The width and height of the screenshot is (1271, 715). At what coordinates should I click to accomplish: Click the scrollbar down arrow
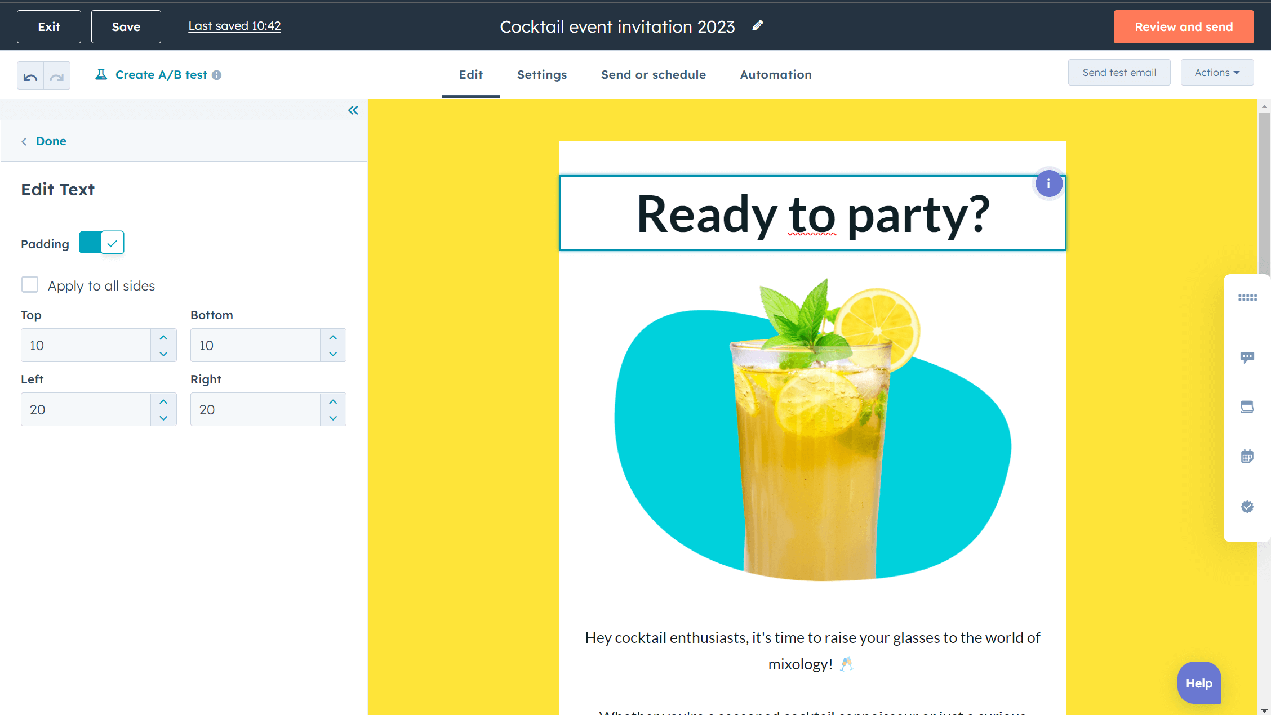click(x=1264, y=710)
